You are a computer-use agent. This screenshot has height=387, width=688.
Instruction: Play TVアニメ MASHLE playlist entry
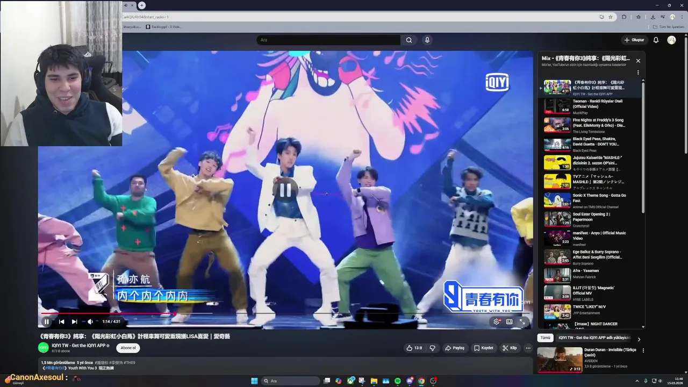click(590, 181)
